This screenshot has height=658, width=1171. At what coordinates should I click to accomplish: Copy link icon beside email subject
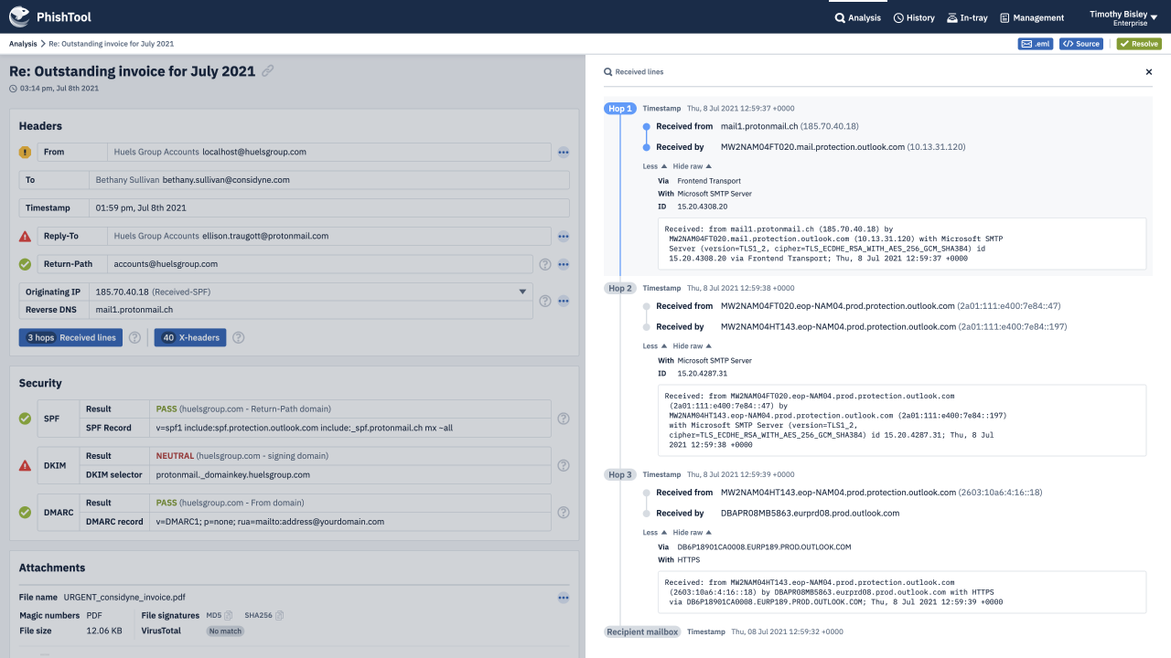click(267, 70)
